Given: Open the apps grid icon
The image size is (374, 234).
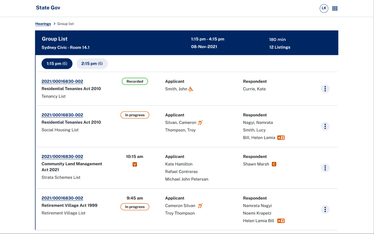Looking at the screenshot, I should click(x=335, y=8).
